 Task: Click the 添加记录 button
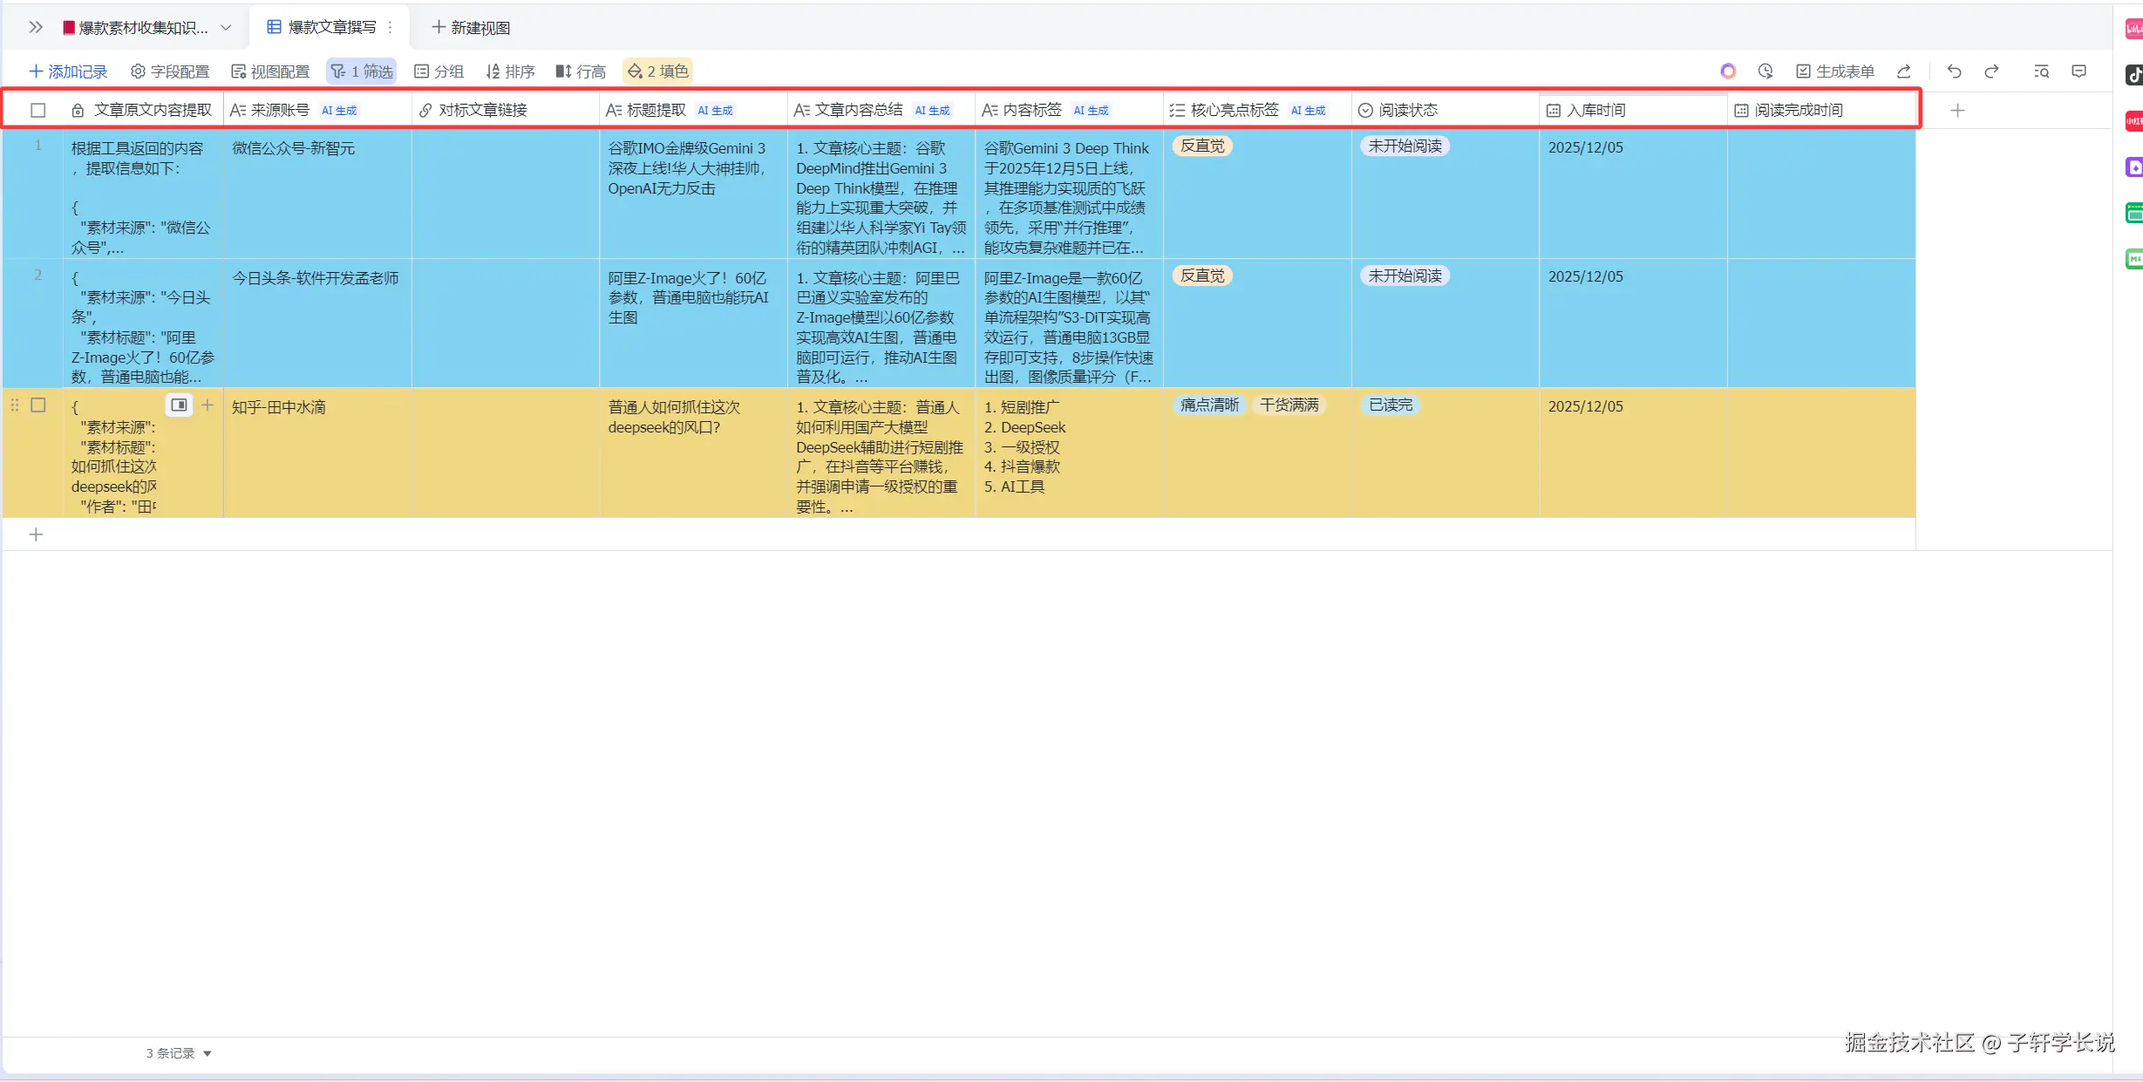[68, 71]
